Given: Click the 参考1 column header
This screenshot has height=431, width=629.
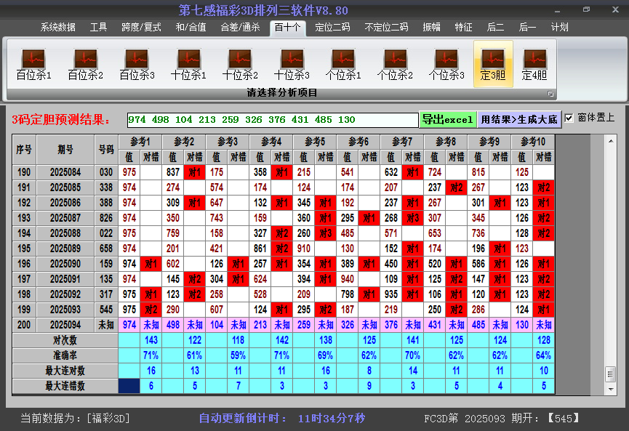Looking at the screenshot, I should coord(140,142).
